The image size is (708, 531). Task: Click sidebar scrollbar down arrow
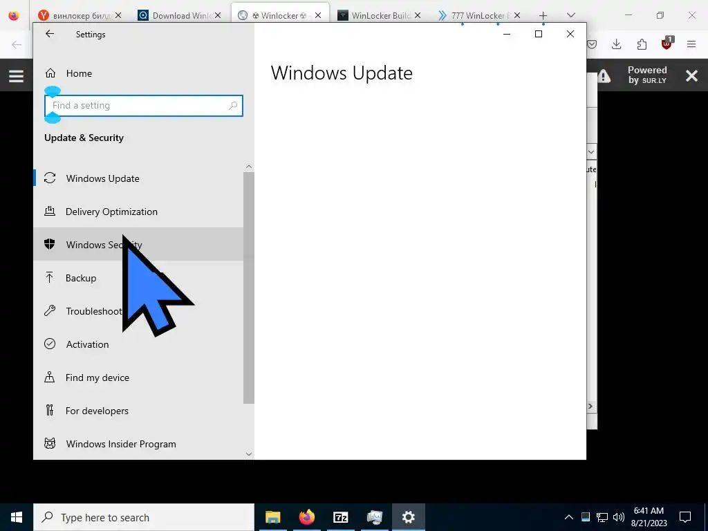(x=249, y=454)
